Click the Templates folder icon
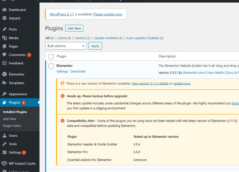 pos(4,83)
